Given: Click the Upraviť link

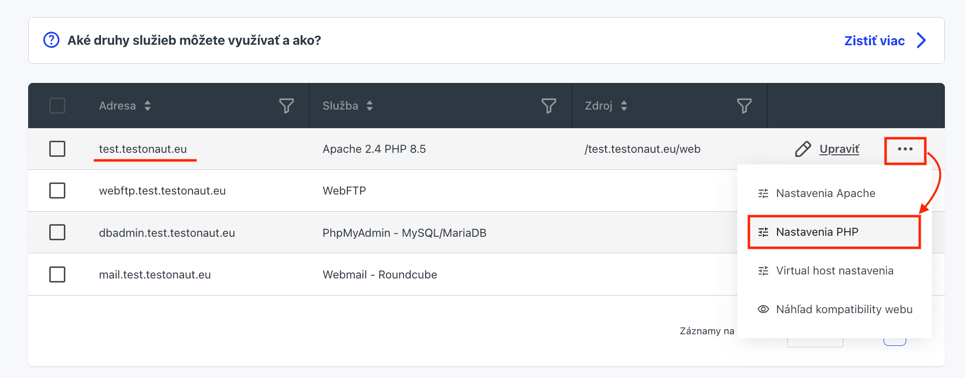Looking at the screenshot, I should [839, 149].
